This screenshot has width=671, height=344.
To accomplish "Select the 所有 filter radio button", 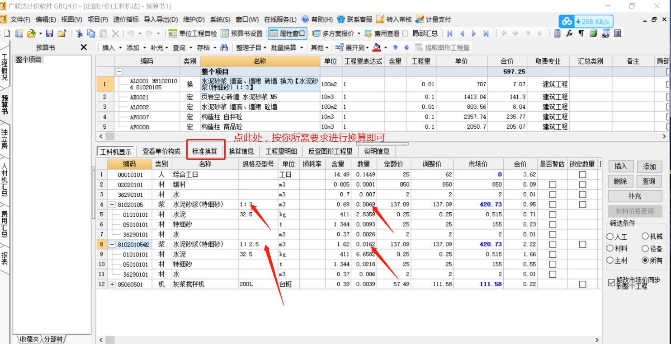I will tap(645, 260).
